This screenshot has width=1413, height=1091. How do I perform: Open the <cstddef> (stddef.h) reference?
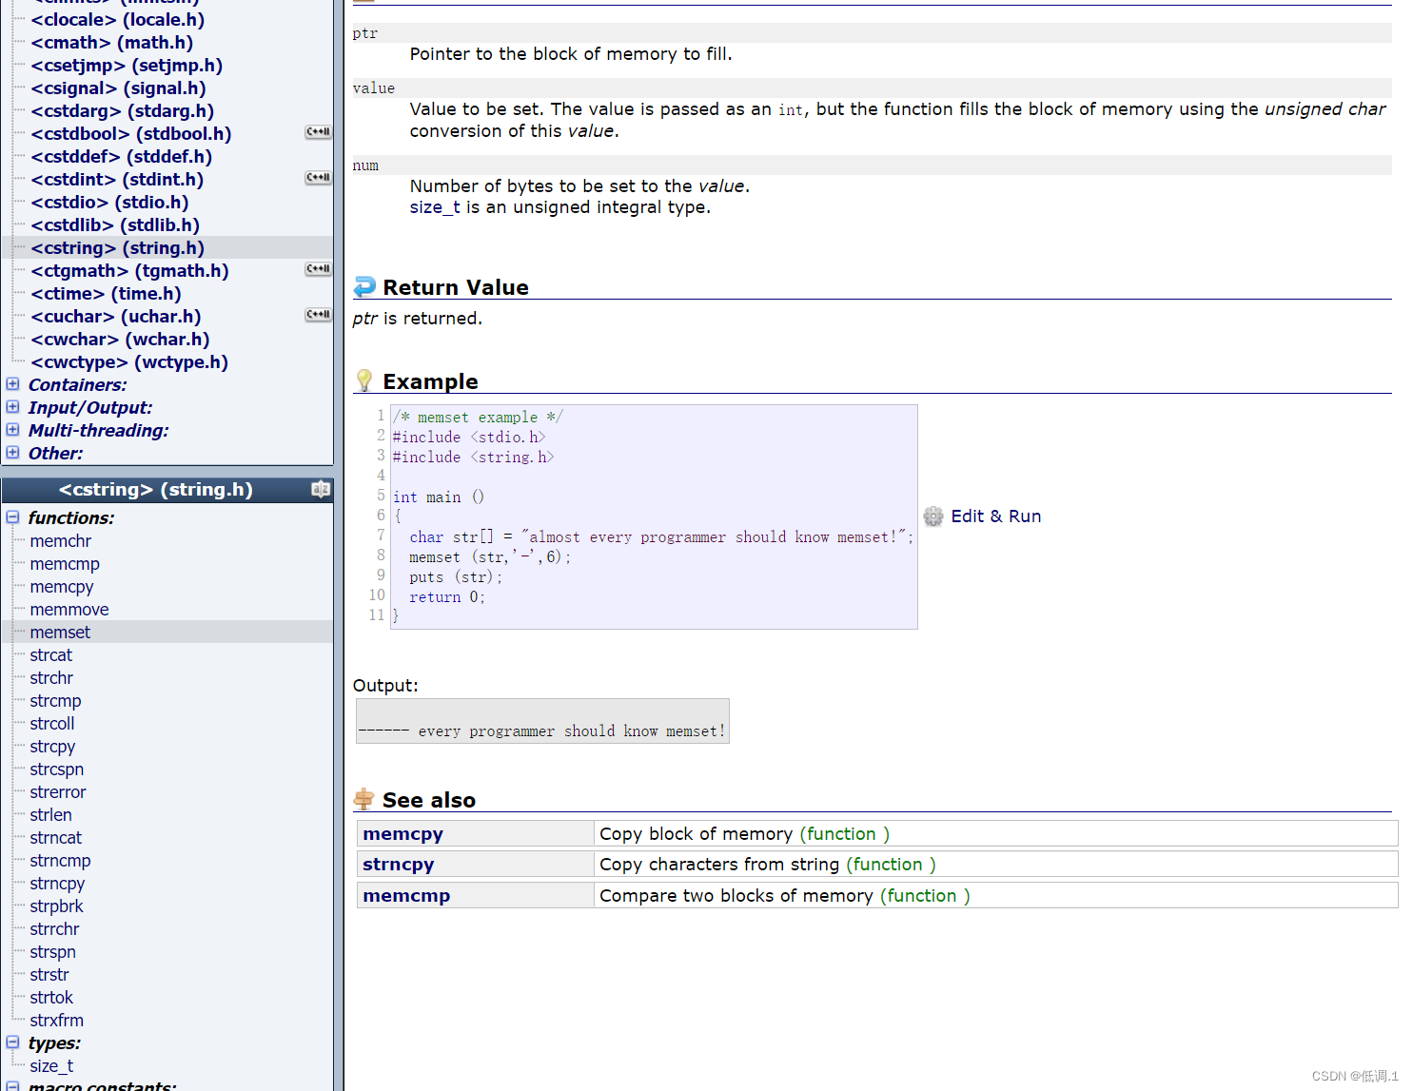pos(122,157)
